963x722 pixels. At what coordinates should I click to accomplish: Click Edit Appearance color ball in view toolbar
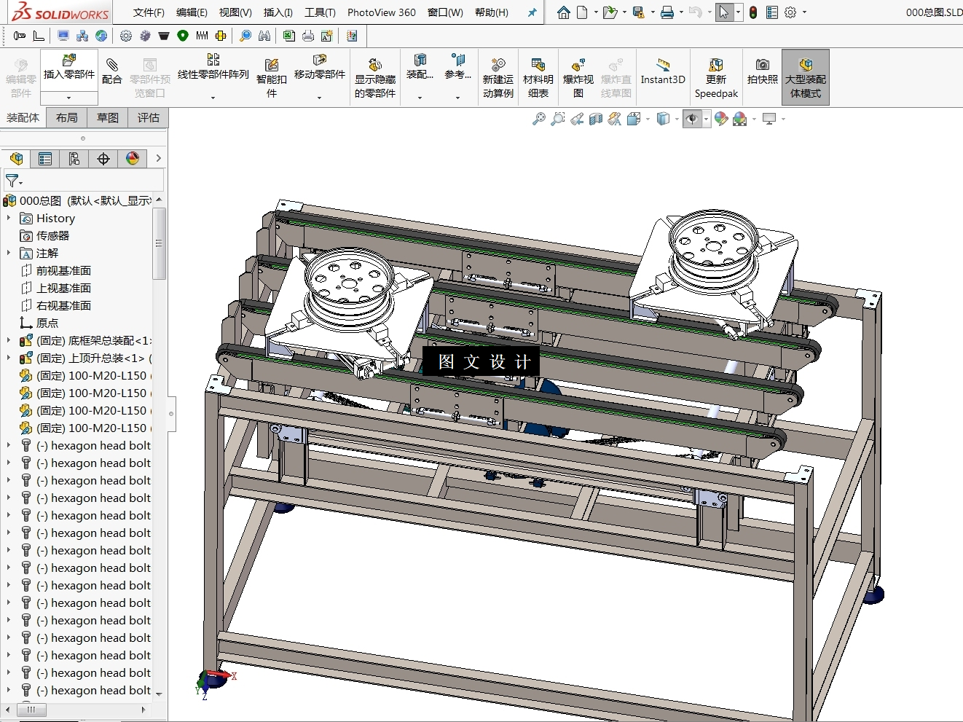[x=721, y=119]
